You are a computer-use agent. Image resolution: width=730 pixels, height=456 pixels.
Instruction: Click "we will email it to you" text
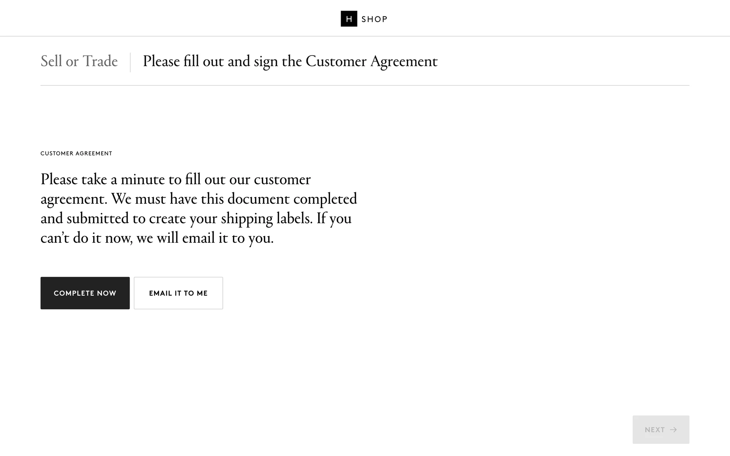205,238
